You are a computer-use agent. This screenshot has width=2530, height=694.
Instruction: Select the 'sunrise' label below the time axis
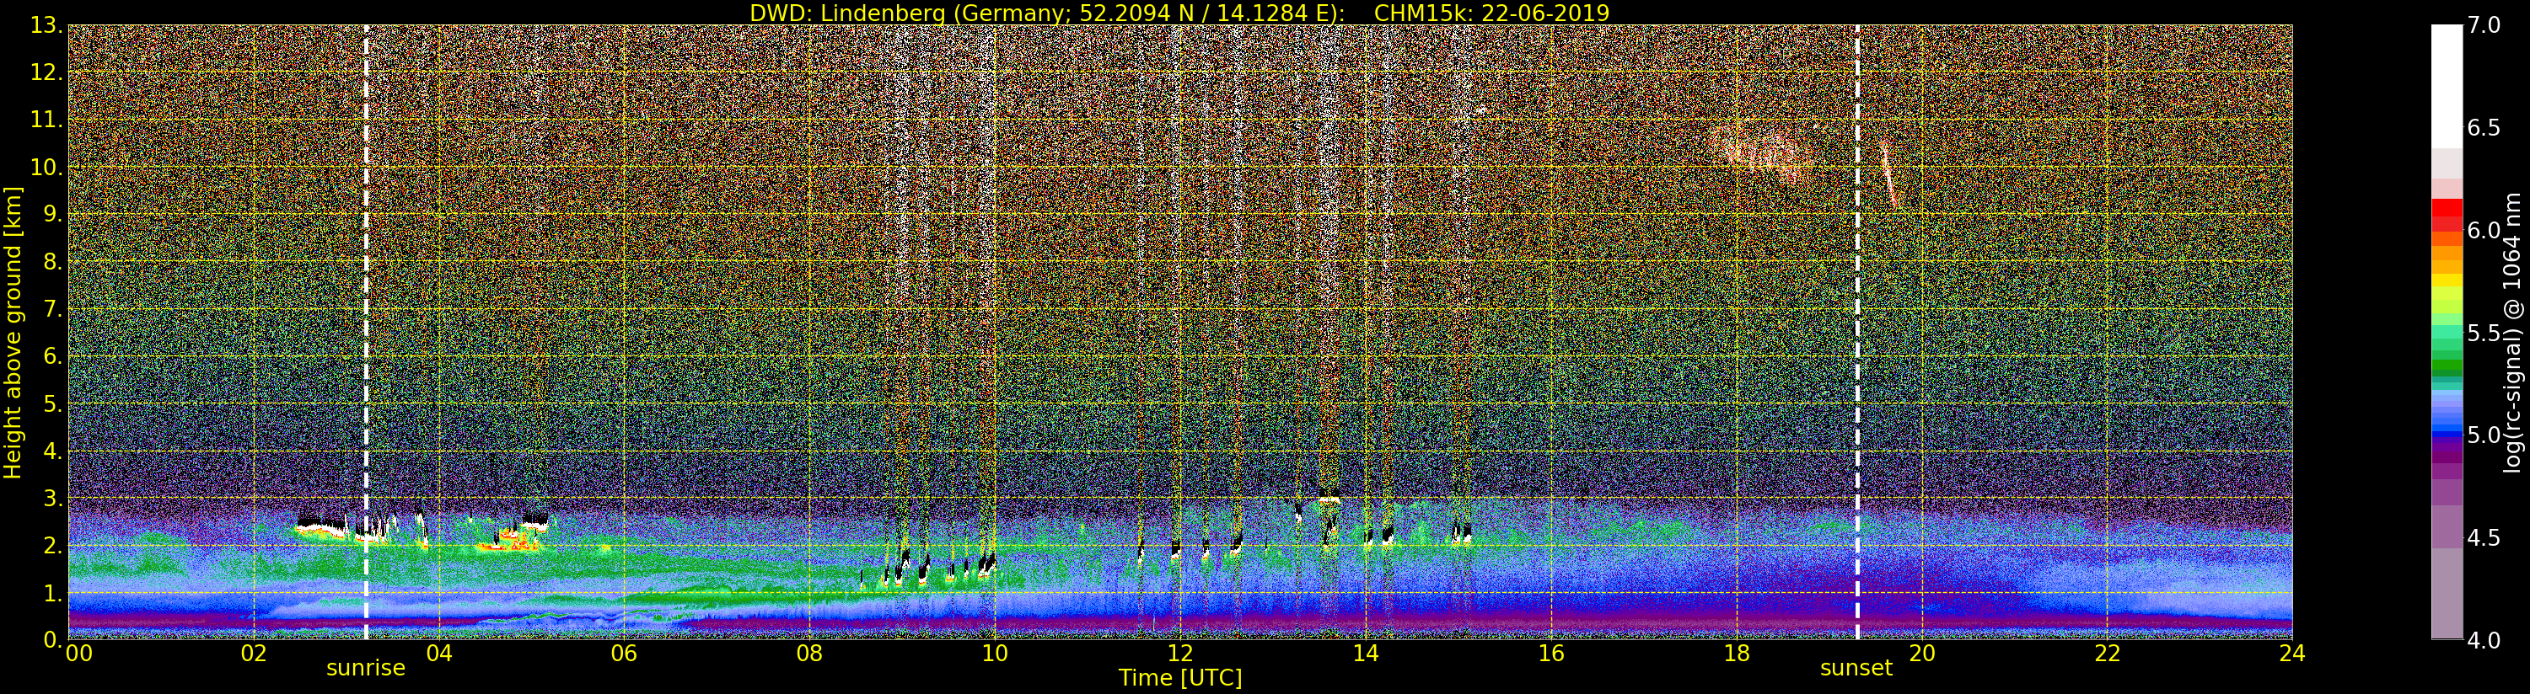click(x=365, y=668)
